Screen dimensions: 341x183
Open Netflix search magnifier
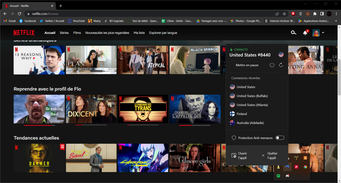(294, 33)
